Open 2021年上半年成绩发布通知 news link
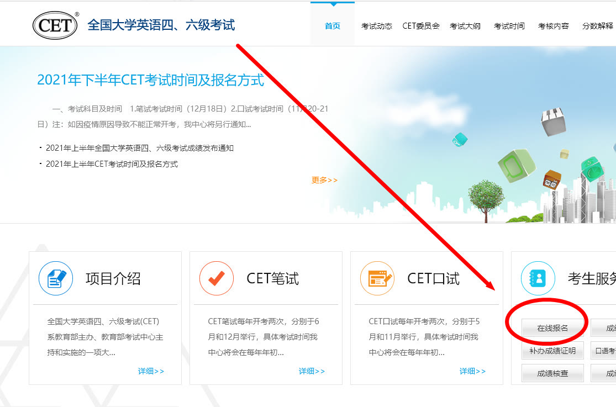The width and height of the screenshot is (616, 407). click(x=139, y=148)
